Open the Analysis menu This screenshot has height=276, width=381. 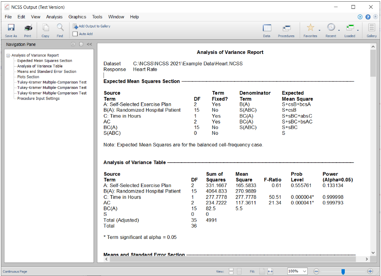click(x=54, y=17)
